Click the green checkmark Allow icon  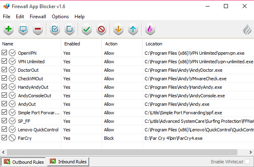(86, 29)
